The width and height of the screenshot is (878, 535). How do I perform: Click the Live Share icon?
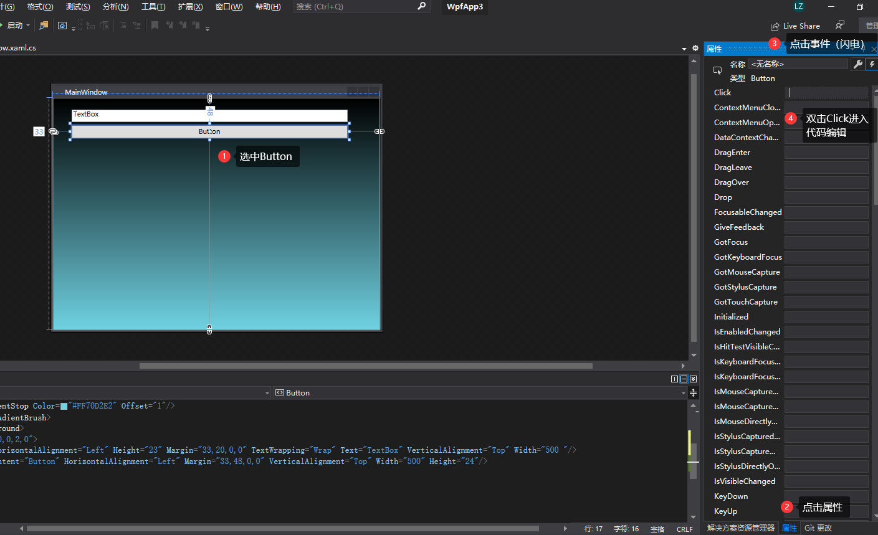point(775,26)
